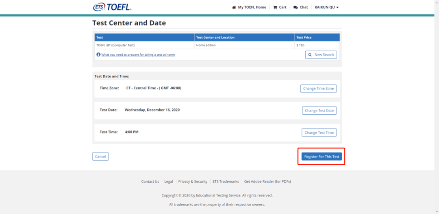The width and height of the screenshot is (439, 214).
Task: Open Privacy & Security footer link
Action: tap(193, 181)
